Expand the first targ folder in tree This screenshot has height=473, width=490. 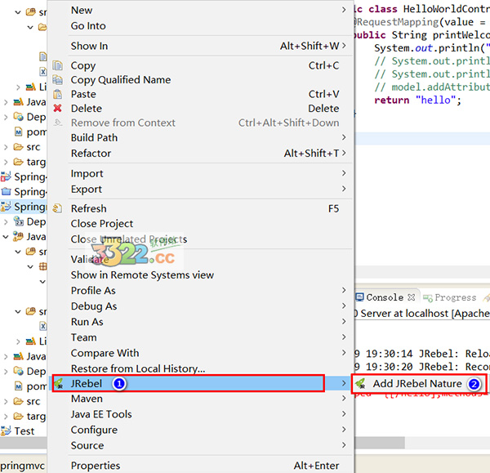tap(6, 162)
